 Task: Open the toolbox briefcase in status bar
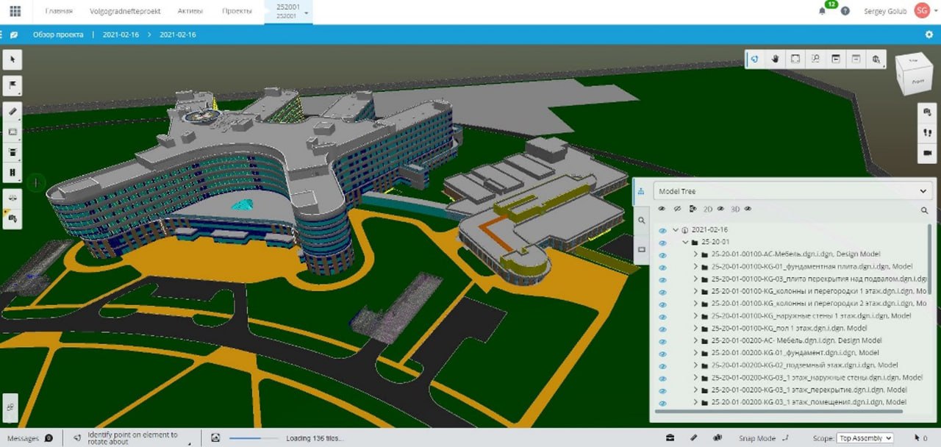(670, 438)
